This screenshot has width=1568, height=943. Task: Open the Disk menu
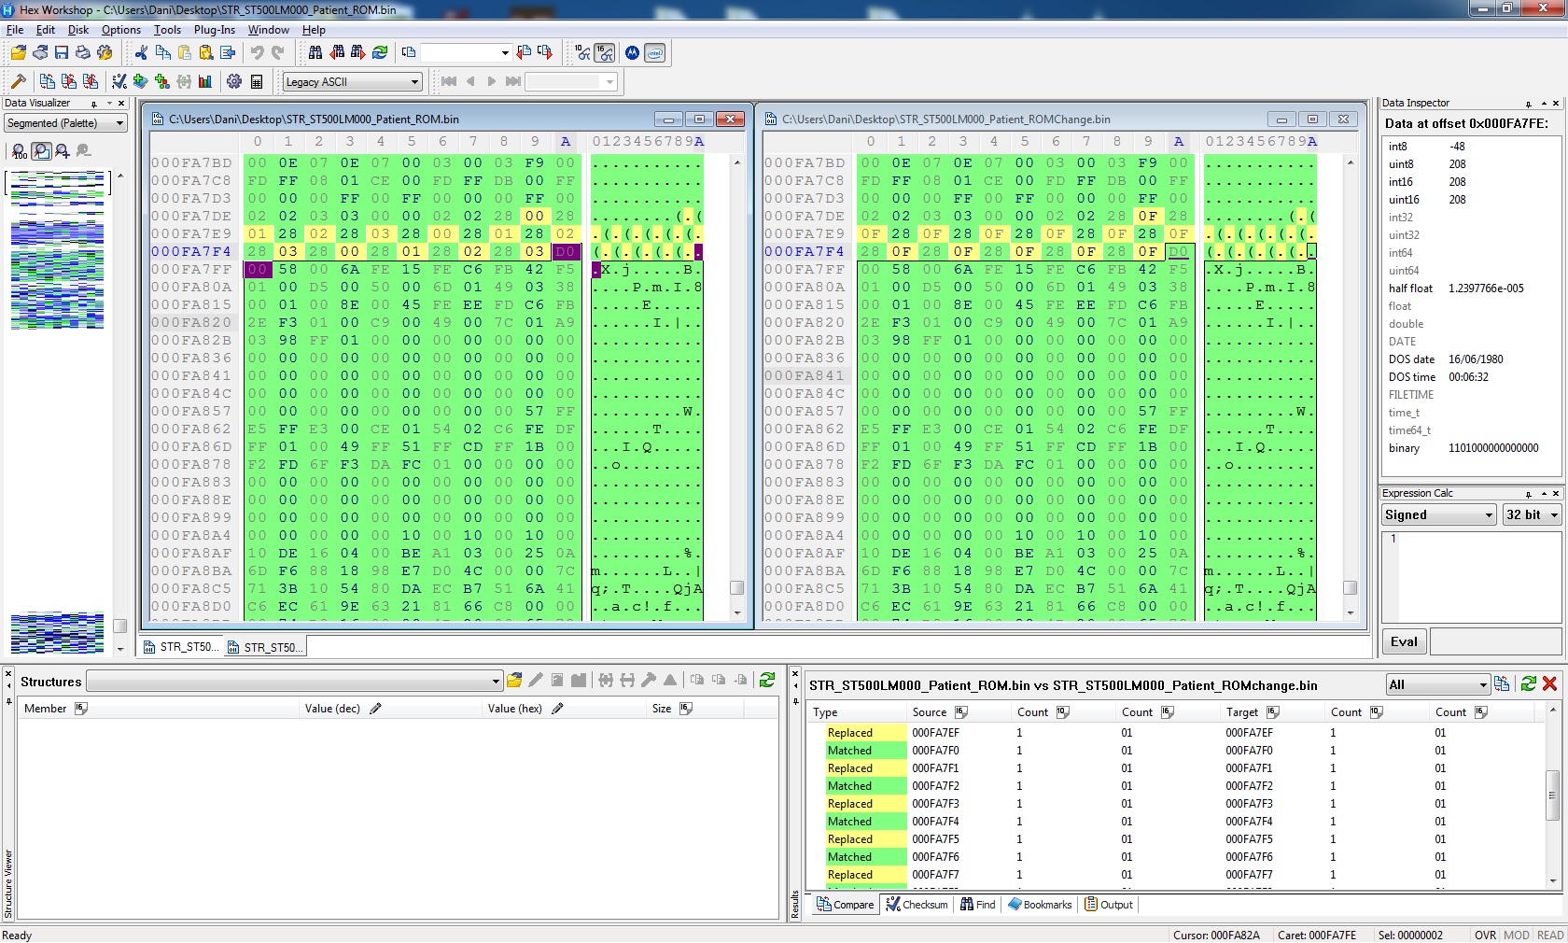coord(78,30)
